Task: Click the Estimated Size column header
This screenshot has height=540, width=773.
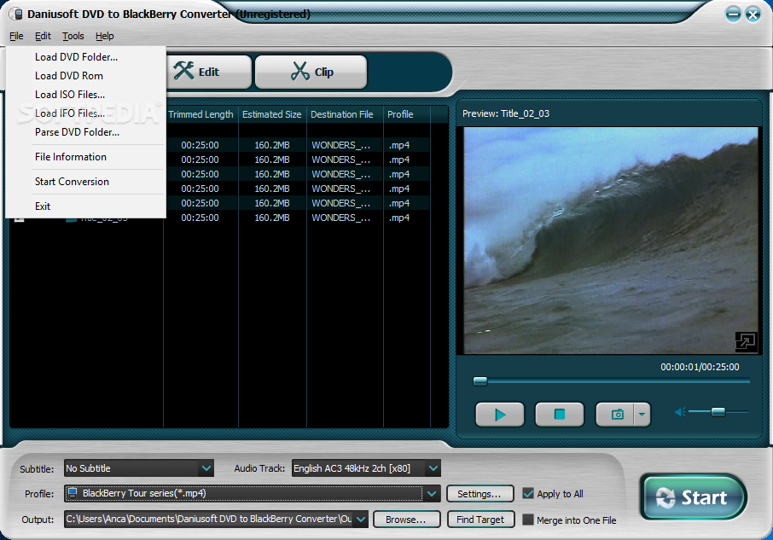Action: click(x=272, y=114)
